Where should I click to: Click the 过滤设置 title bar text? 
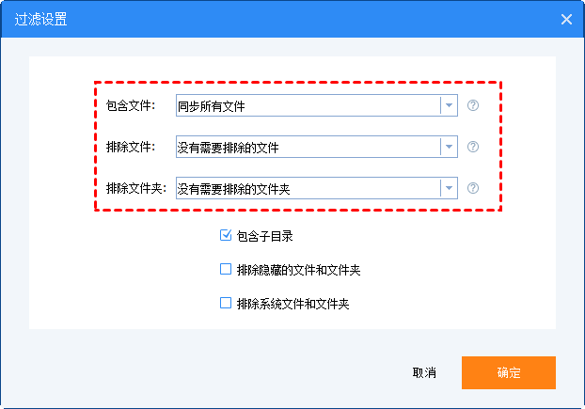(x=40, y=19)
